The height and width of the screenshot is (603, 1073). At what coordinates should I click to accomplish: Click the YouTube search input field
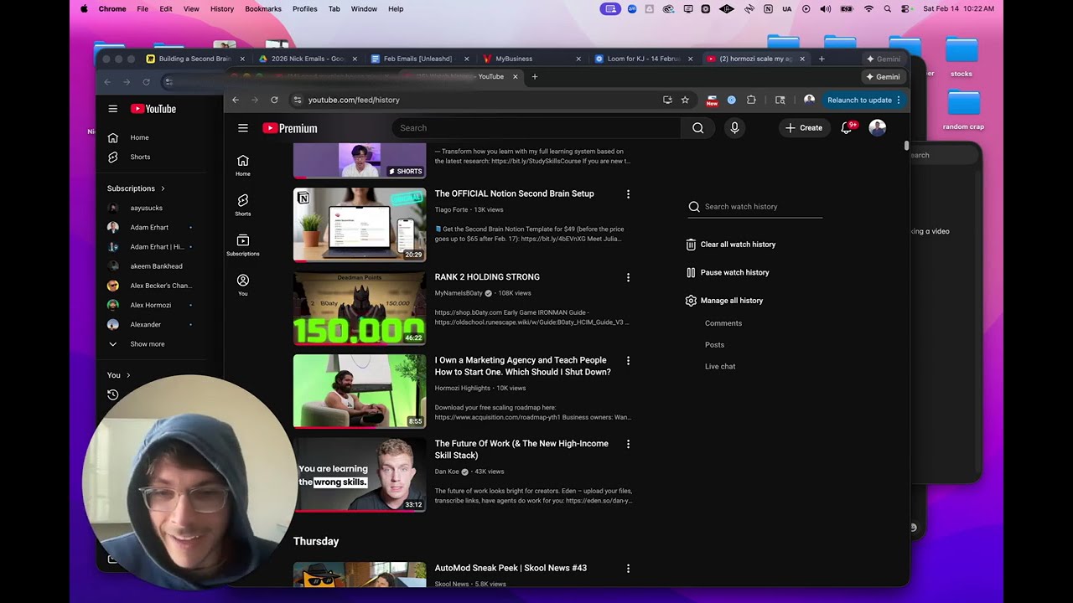coord(536,128)
